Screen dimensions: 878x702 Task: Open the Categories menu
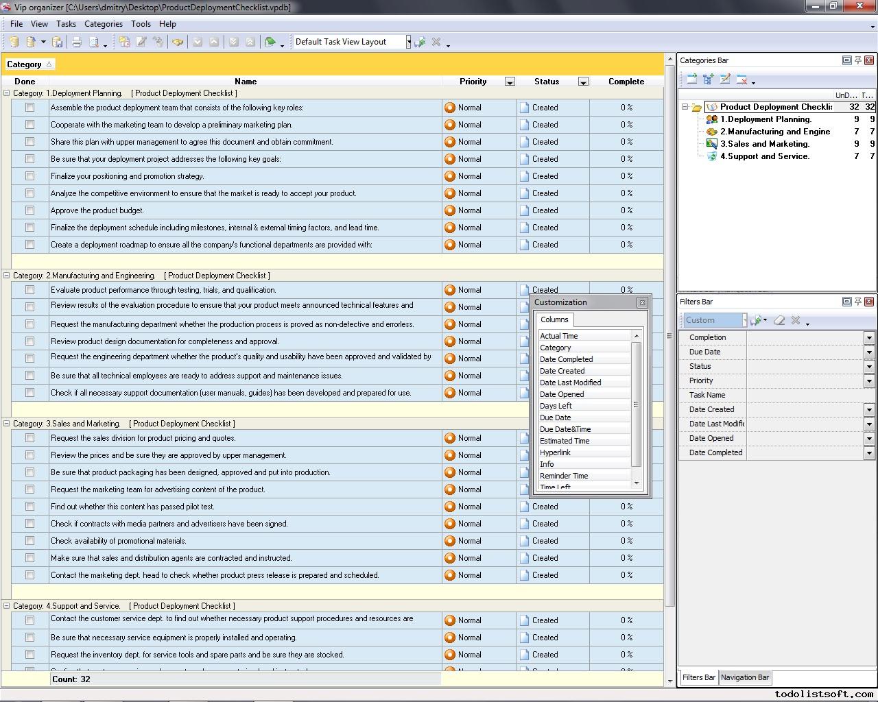[x=104, y=23]
